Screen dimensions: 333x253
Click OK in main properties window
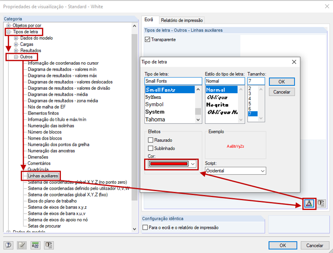283,246
